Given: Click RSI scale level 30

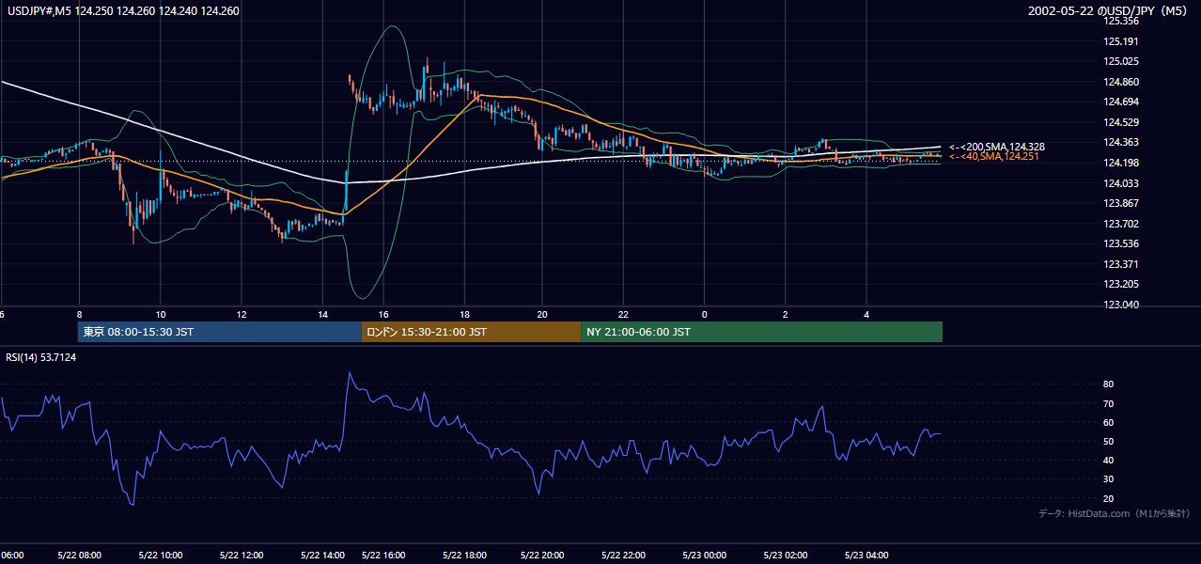Looking at the screenshot, I should pyautogui.click(x=1109, y=479).
